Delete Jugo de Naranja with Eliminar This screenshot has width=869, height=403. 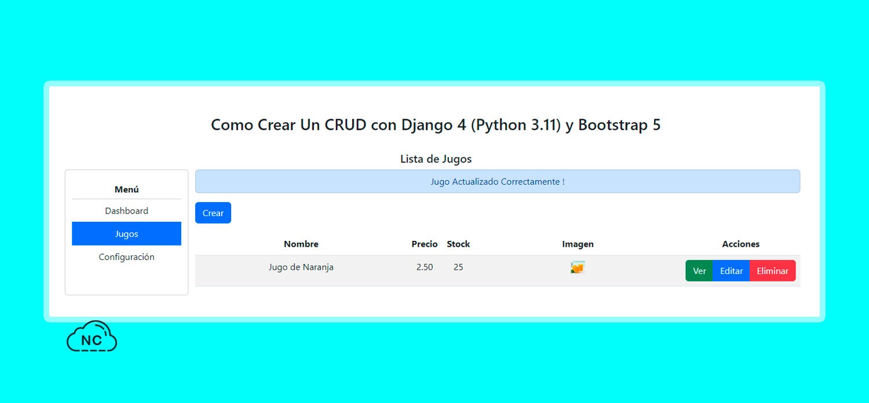pyautogui.click(x=773, y=271)
